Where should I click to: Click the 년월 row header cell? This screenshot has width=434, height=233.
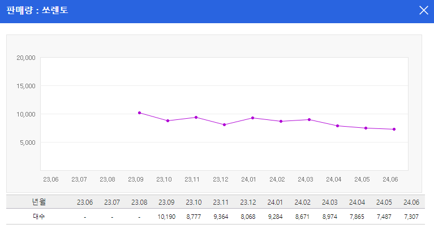(x=38, y=202)
